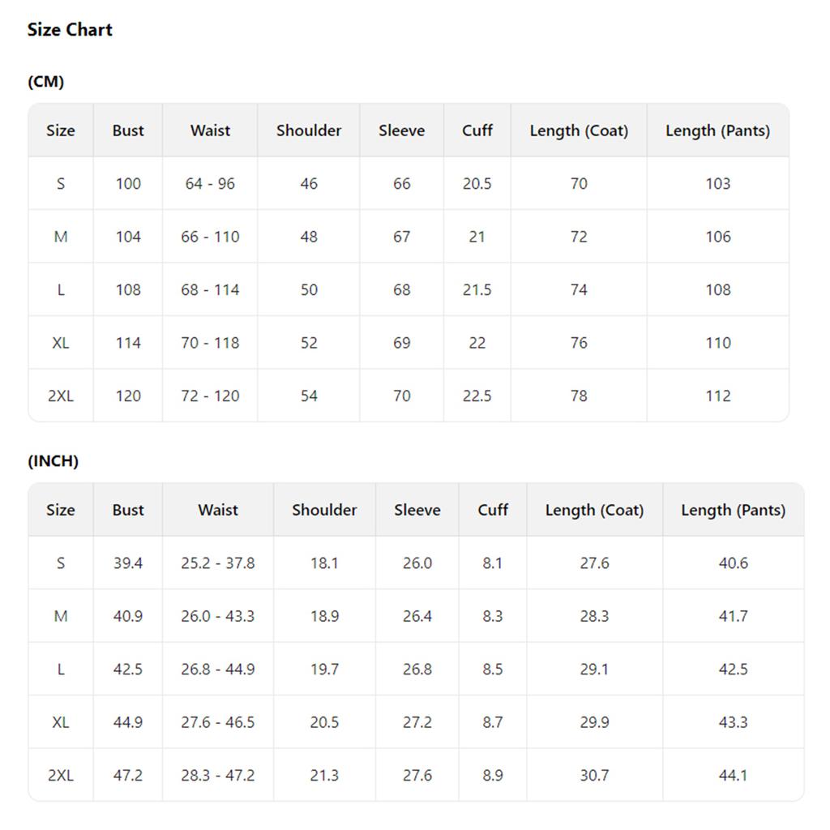Select the sleeve value 69 in XL row
The height and width of the screenshot is (830, 830).
[402, 343]
